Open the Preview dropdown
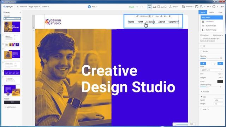This screenshot has height=127, width=226. pos(189,7)
